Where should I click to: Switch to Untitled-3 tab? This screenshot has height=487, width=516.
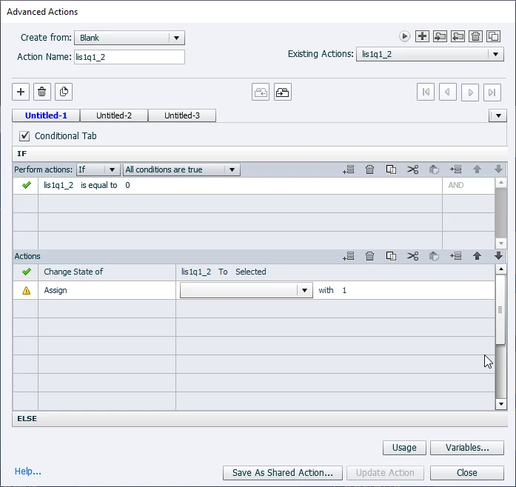pyautogui.click(x=182, y=115)
